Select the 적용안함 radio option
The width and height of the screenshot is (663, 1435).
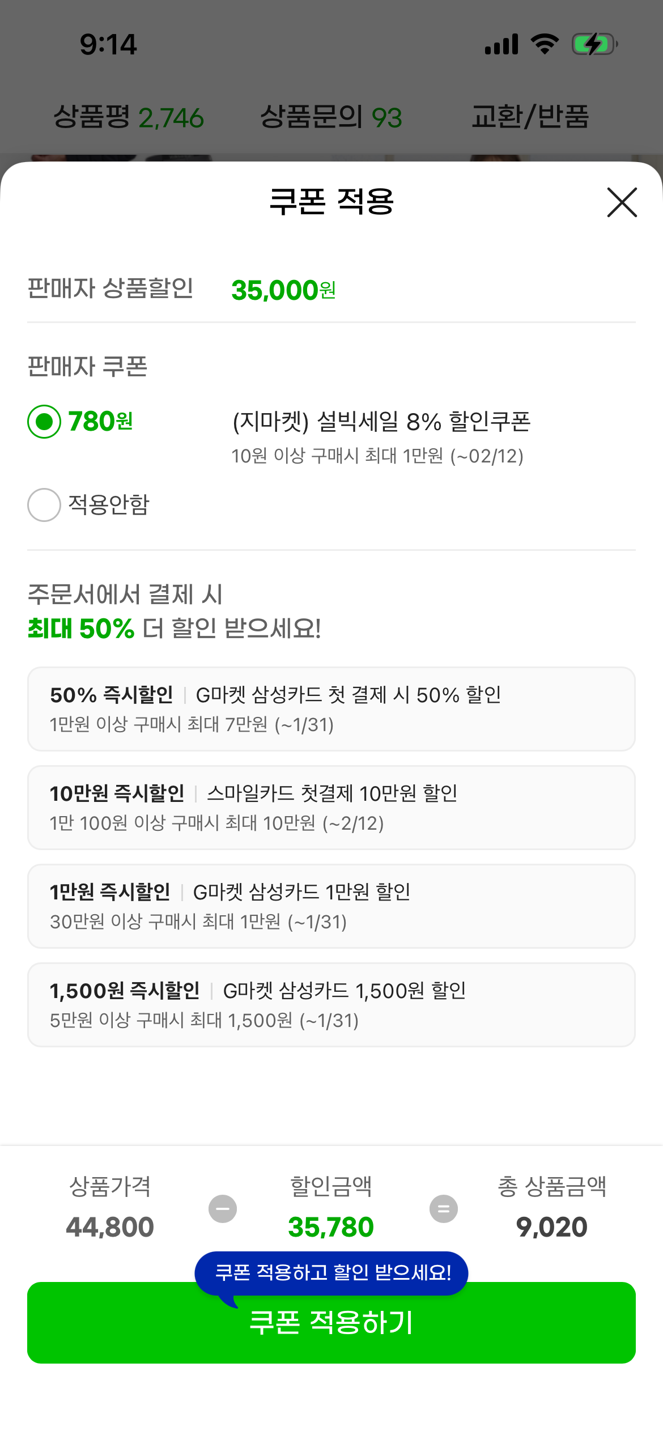point(44,504)
